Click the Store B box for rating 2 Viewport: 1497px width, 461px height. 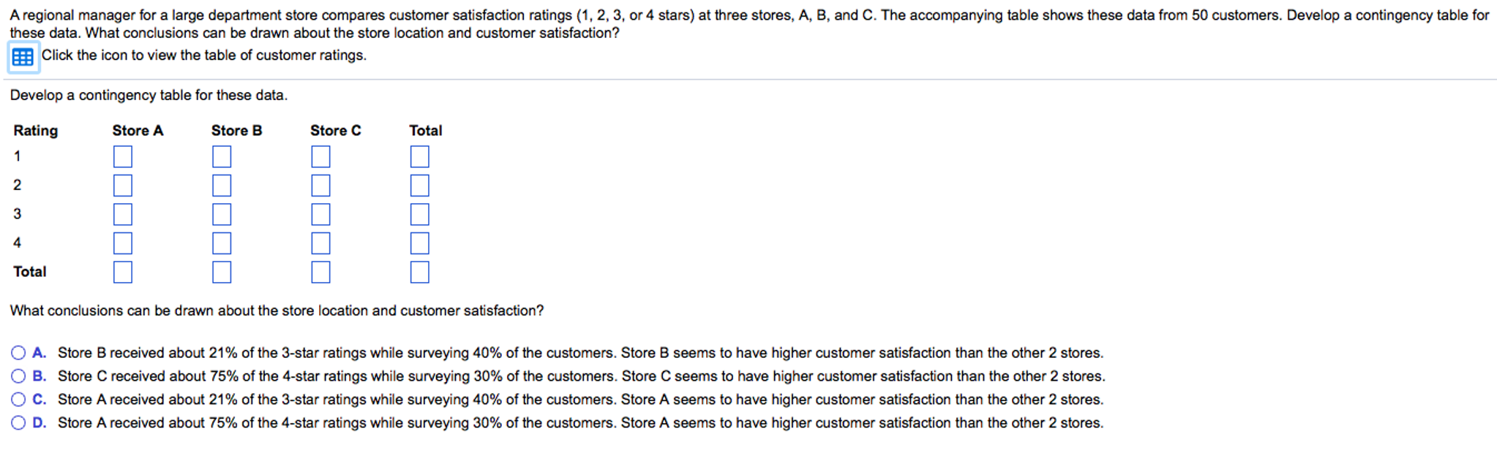[222, 186]
